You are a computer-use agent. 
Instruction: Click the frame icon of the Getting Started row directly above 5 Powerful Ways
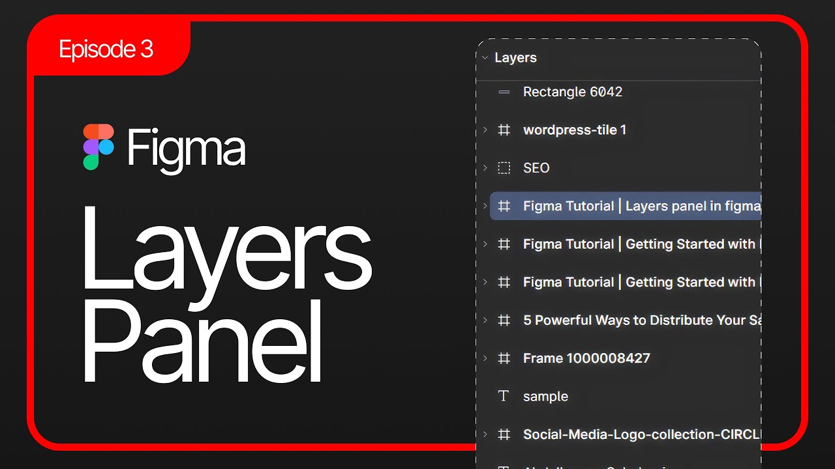(504, 282)
